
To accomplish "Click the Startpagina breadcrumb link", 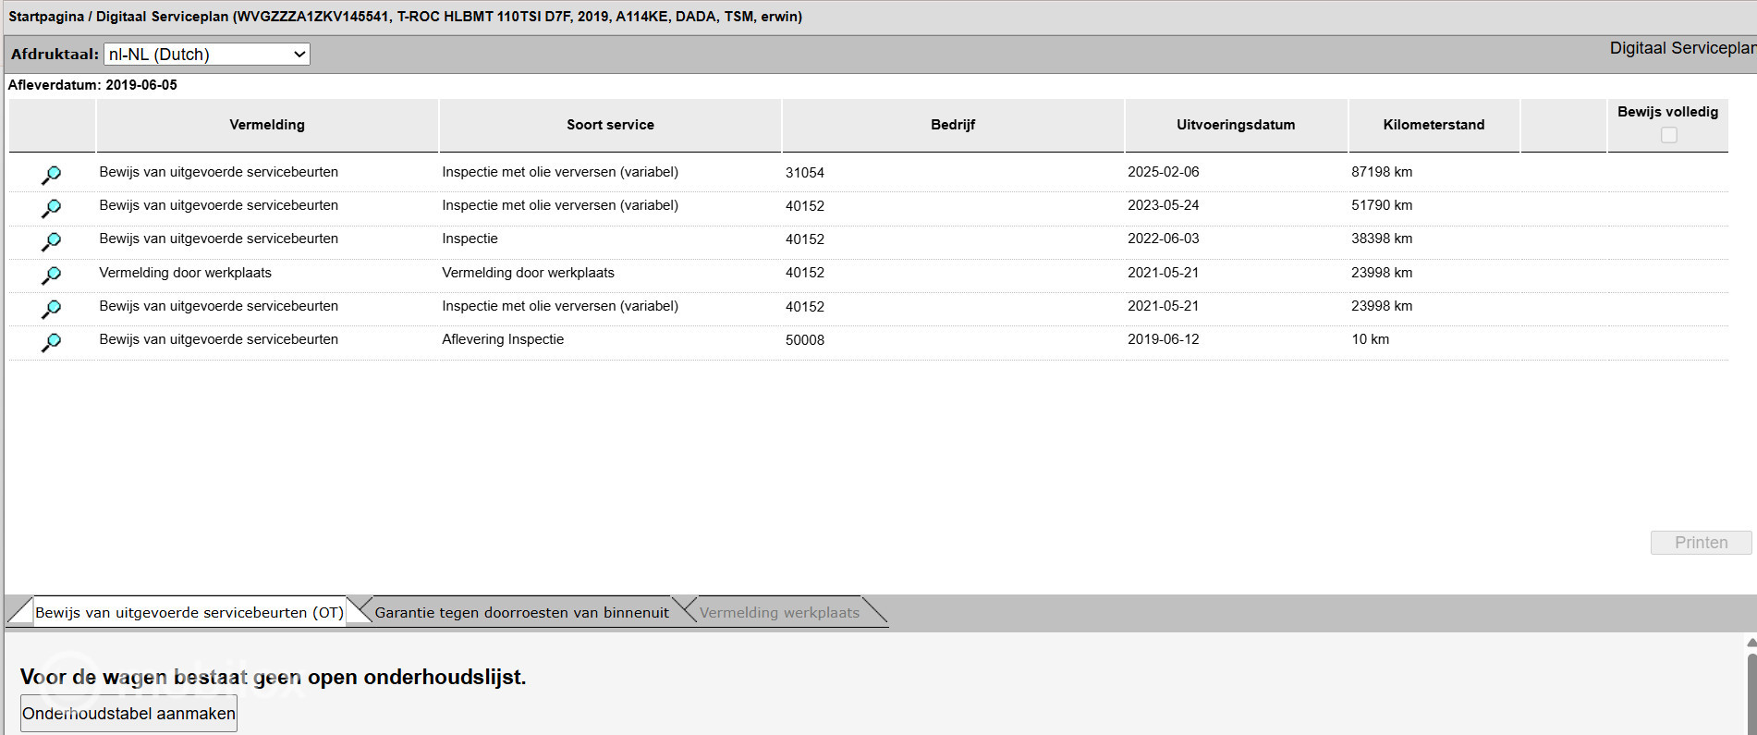I will click(45, 17).
